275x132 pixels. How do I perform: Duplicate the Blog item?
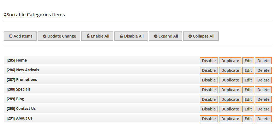(x=230, y=99)
